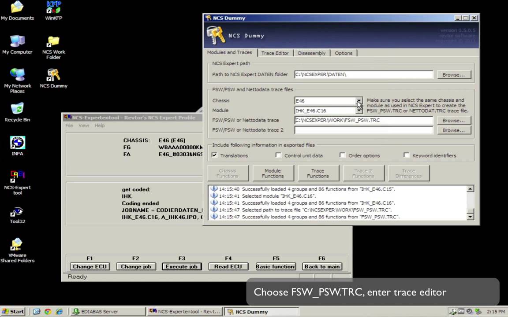Open the WinKFP desktop shortcut
The width and height of the screenshot is (508, 317).
coord(53,11)
